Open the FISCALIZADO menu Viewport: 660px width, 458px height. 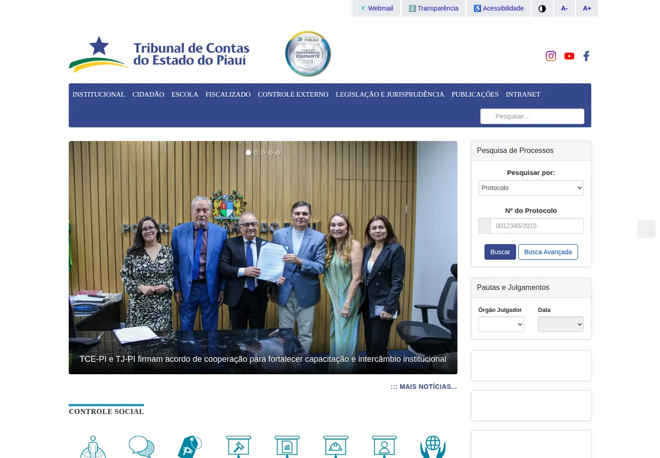pyautogui.click(x=228, y=94)
